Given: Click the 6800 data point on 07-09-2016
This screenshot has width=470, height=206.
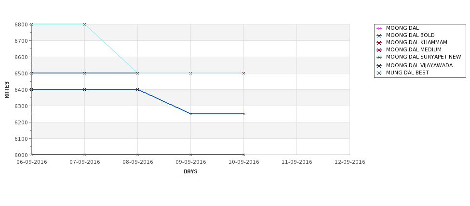Looking at the screenshot, I should [84, 24].
